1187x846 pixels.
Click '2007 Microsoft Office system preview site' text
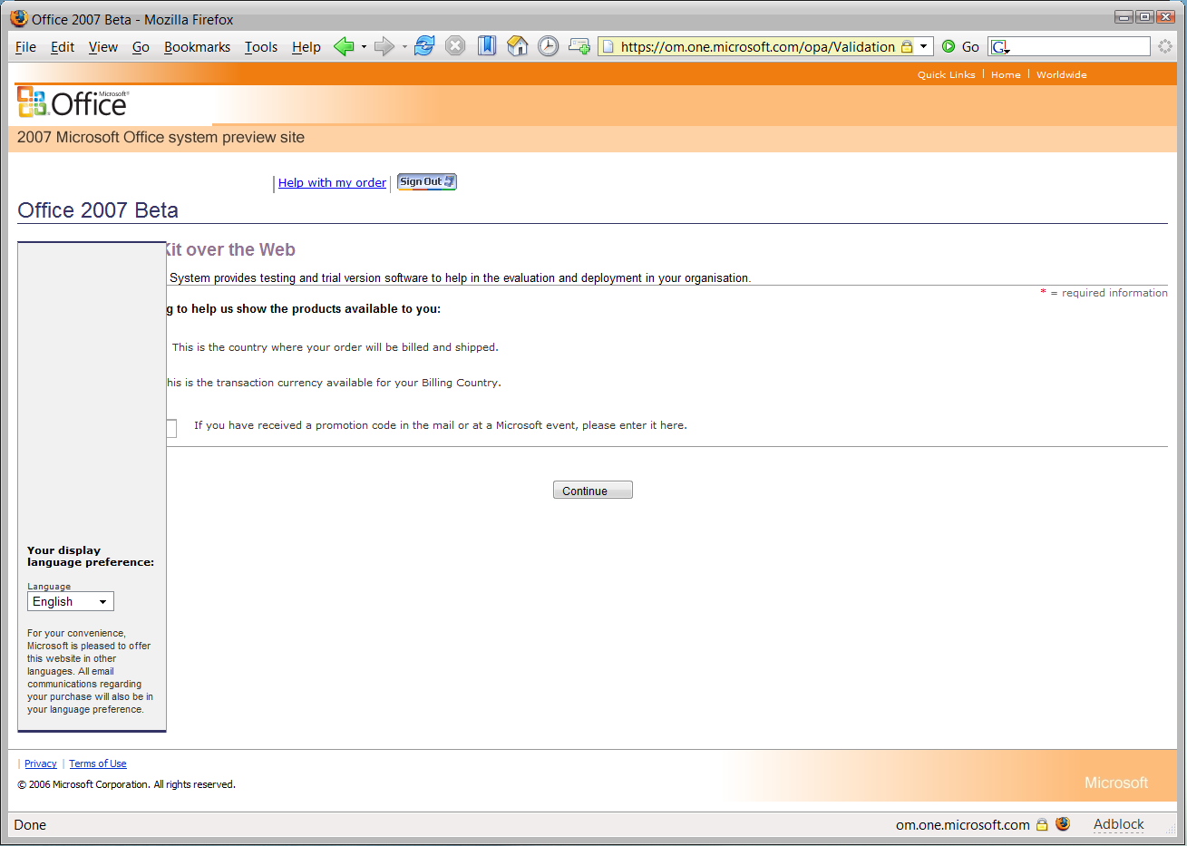pyautogui.click(x=161, y=138)
